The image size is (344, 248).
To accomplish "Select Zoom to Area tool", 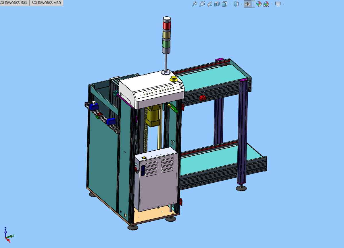I will 202,4.
